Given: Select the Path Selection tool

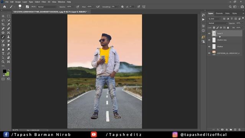Looking at the screenshot, I should point(3,58).
